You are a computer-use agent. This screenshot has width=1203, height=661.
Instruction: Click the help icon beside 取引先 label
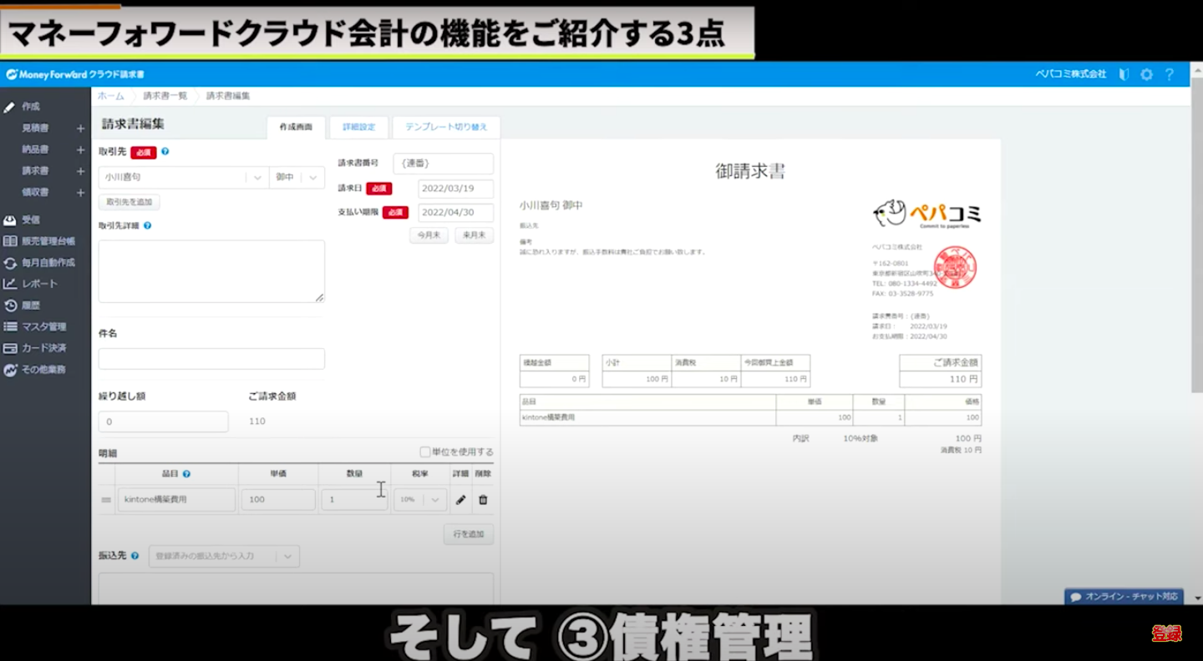coord(165,152)
